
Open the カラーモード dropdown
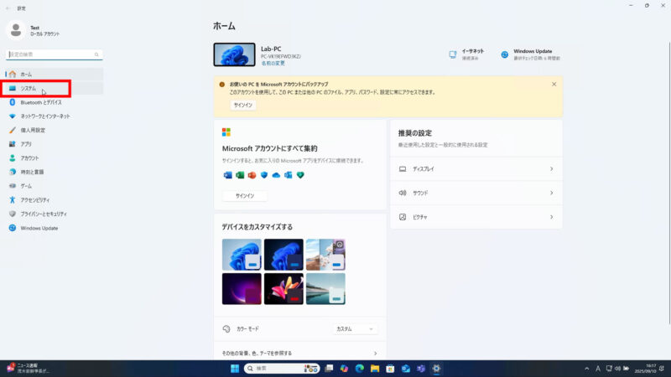pyautogui.click(x=356, y=329)
